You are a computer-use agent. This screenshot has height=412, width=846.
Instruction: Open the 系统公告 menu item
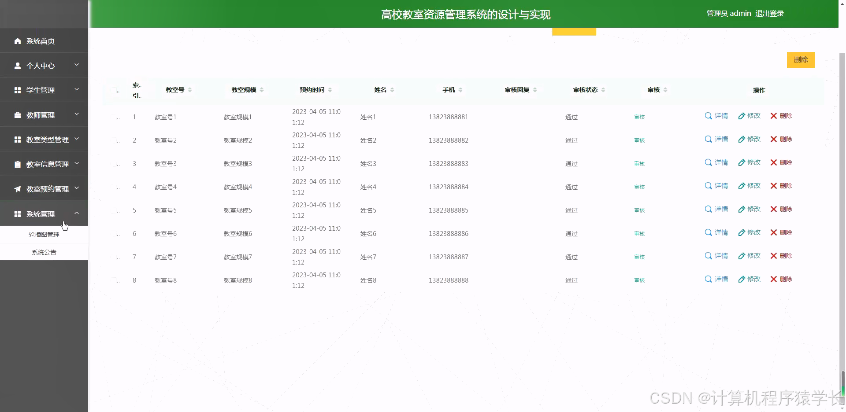pyautogui.click(x=44, y=252)
